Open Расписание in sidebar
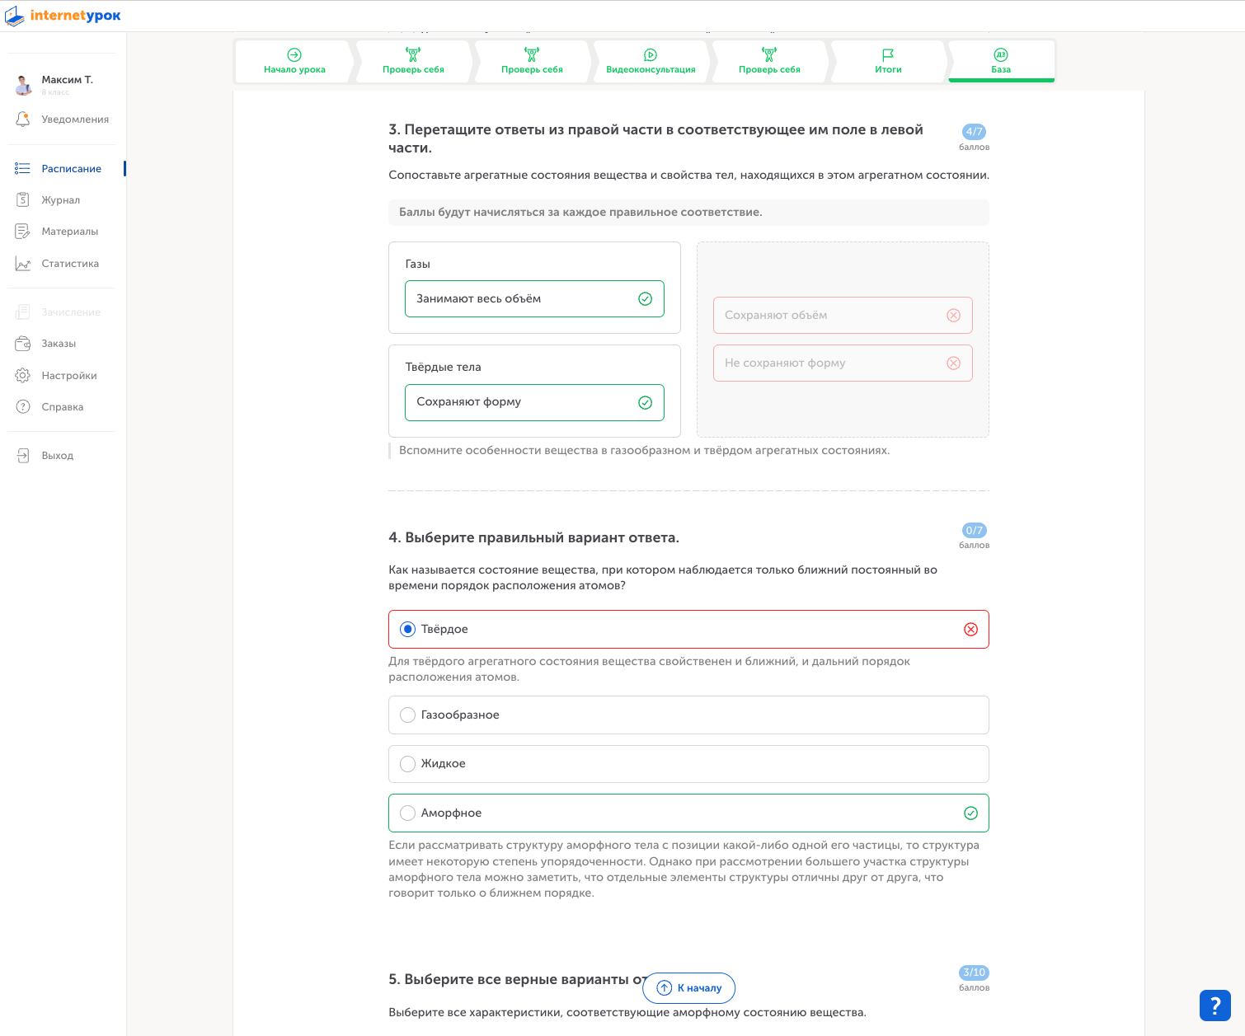1245x1036 pixels. (71, 169)
